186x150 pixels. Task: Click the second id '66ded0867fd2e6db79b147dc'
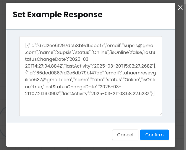click(69, 73)
